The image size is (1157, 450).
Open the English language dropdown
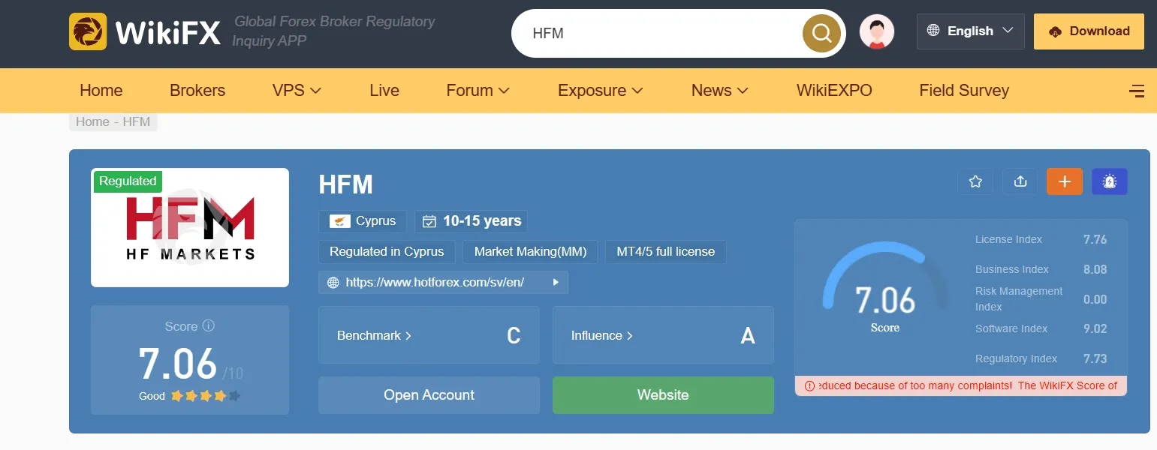tap(970, 31)
